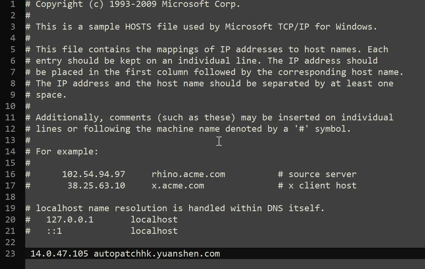Viewport: 425px width, 269px height.
Task: Click line number 22 in the gutter
Action: (10, 242)
